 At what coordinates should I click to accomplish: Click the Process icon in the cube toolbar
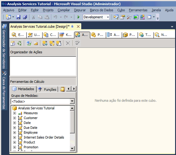coord(13,43)
